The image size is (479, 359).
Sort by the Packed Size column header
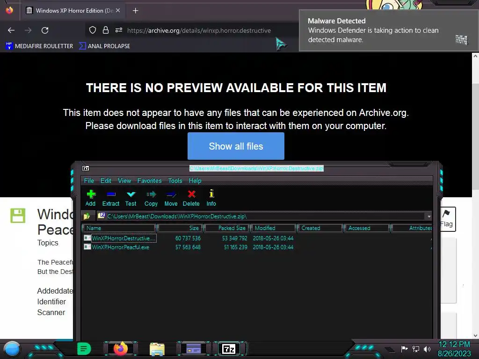pos(227,228)
